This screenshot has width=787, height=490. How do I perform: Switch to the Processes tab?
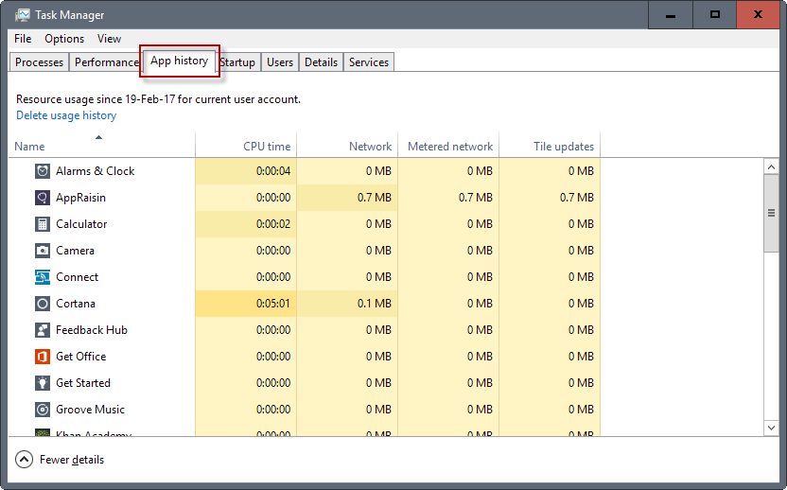click(x=39, y=62)
